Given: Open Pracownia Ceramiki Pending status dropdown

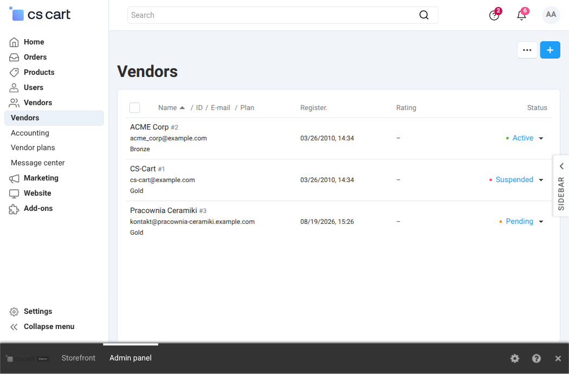Looking at the screenshot, I should pos(521,222).
